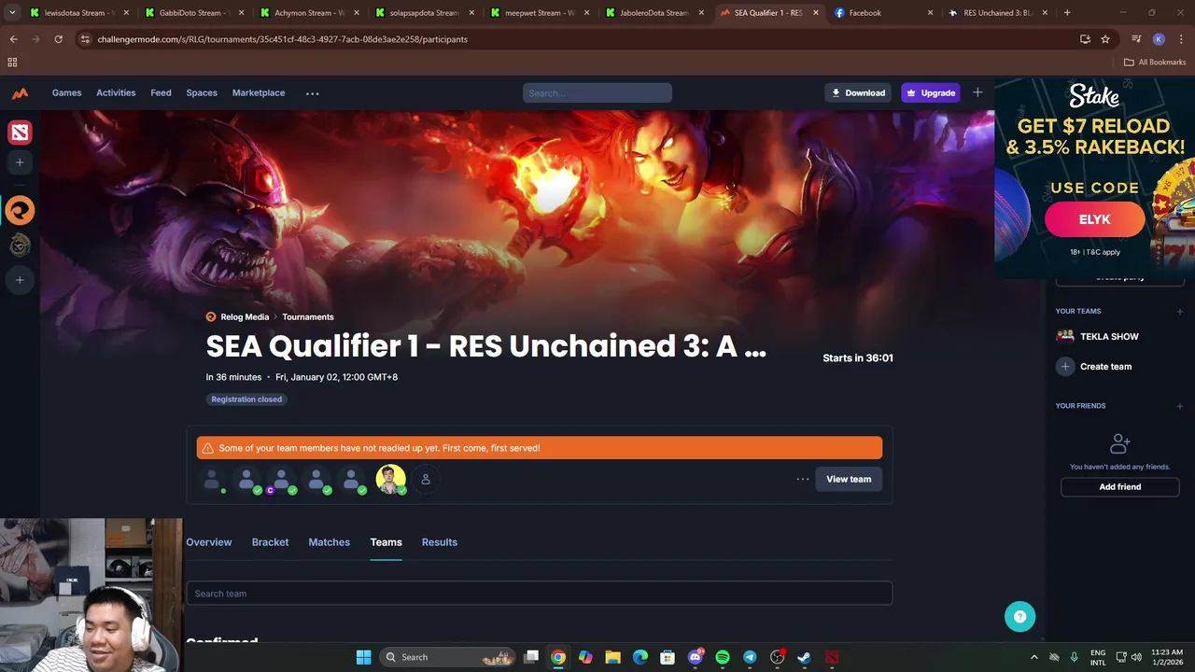Open the Chrome three-dot menu
The image size is (1195, 672).
[1180, 39]
